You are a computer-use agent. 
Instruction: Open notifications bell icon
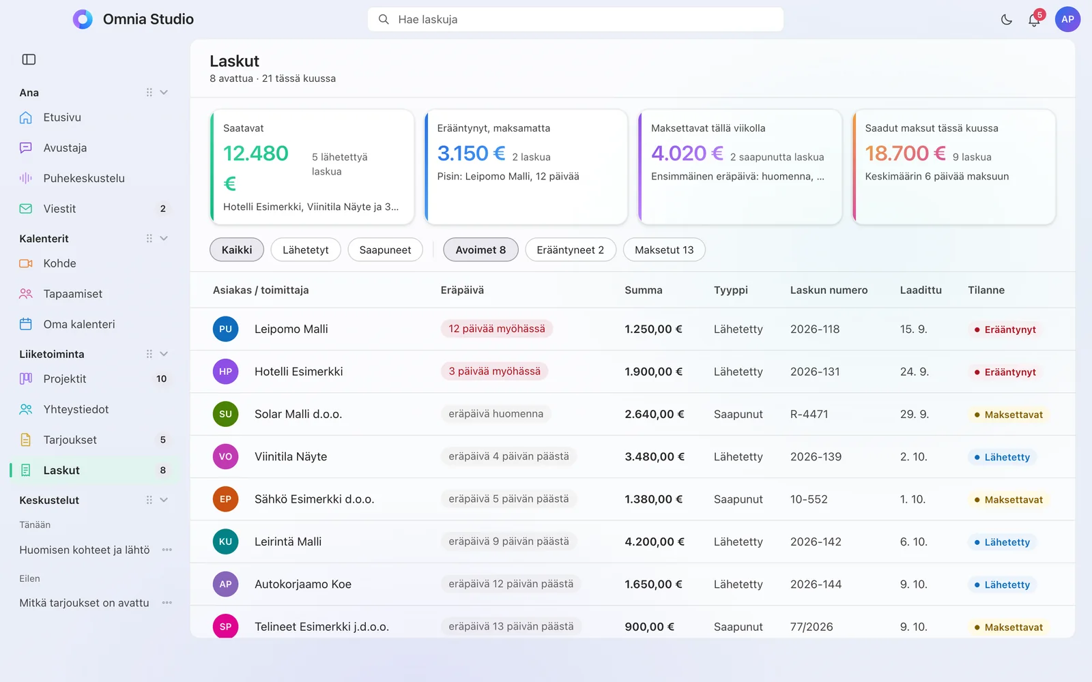1034,20
